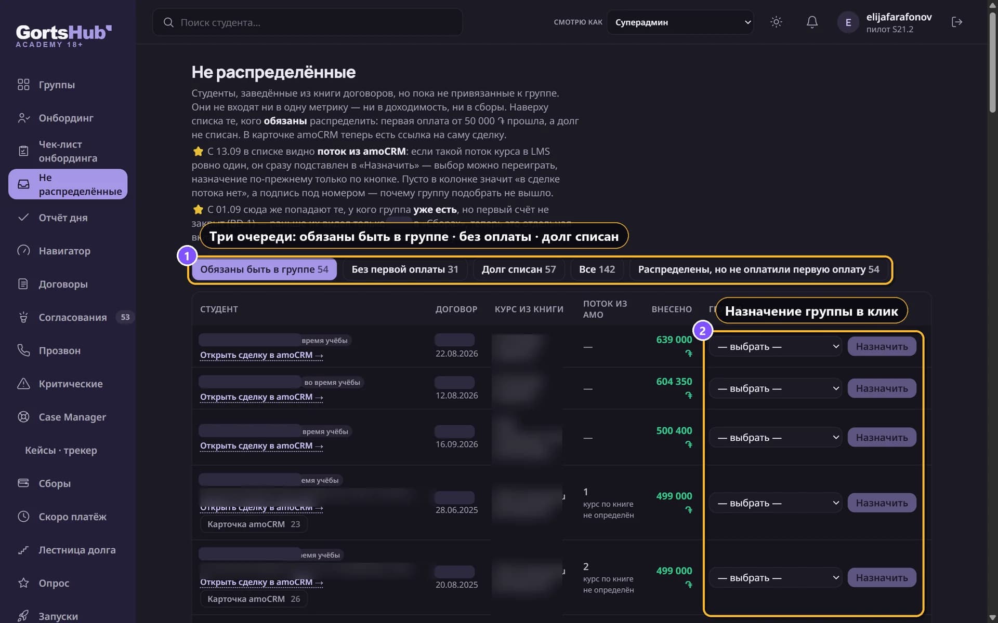Click the Case Manager lifebuoy icon
The image size is (998, 623).
[23, 417]
